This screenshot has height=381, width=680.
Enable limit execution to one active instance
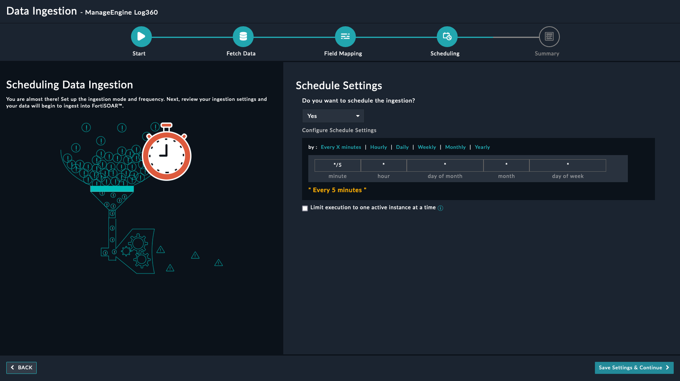(x=305, y=208)
